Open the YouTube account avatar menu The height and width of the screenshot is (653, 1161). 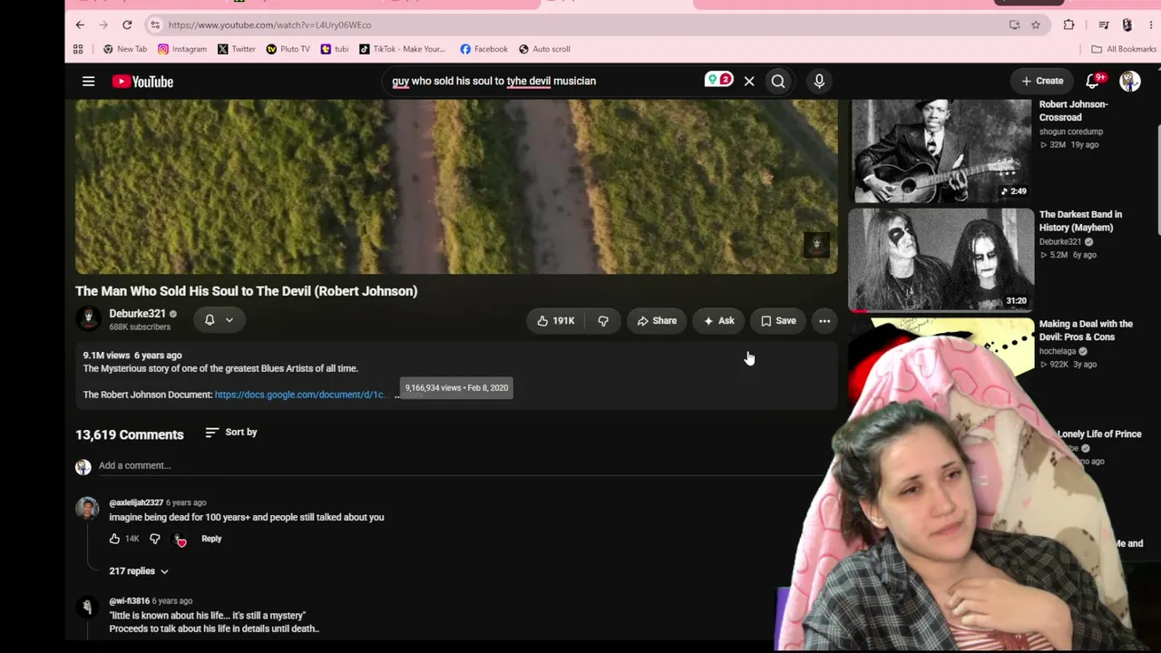(x=1129, y=82)
